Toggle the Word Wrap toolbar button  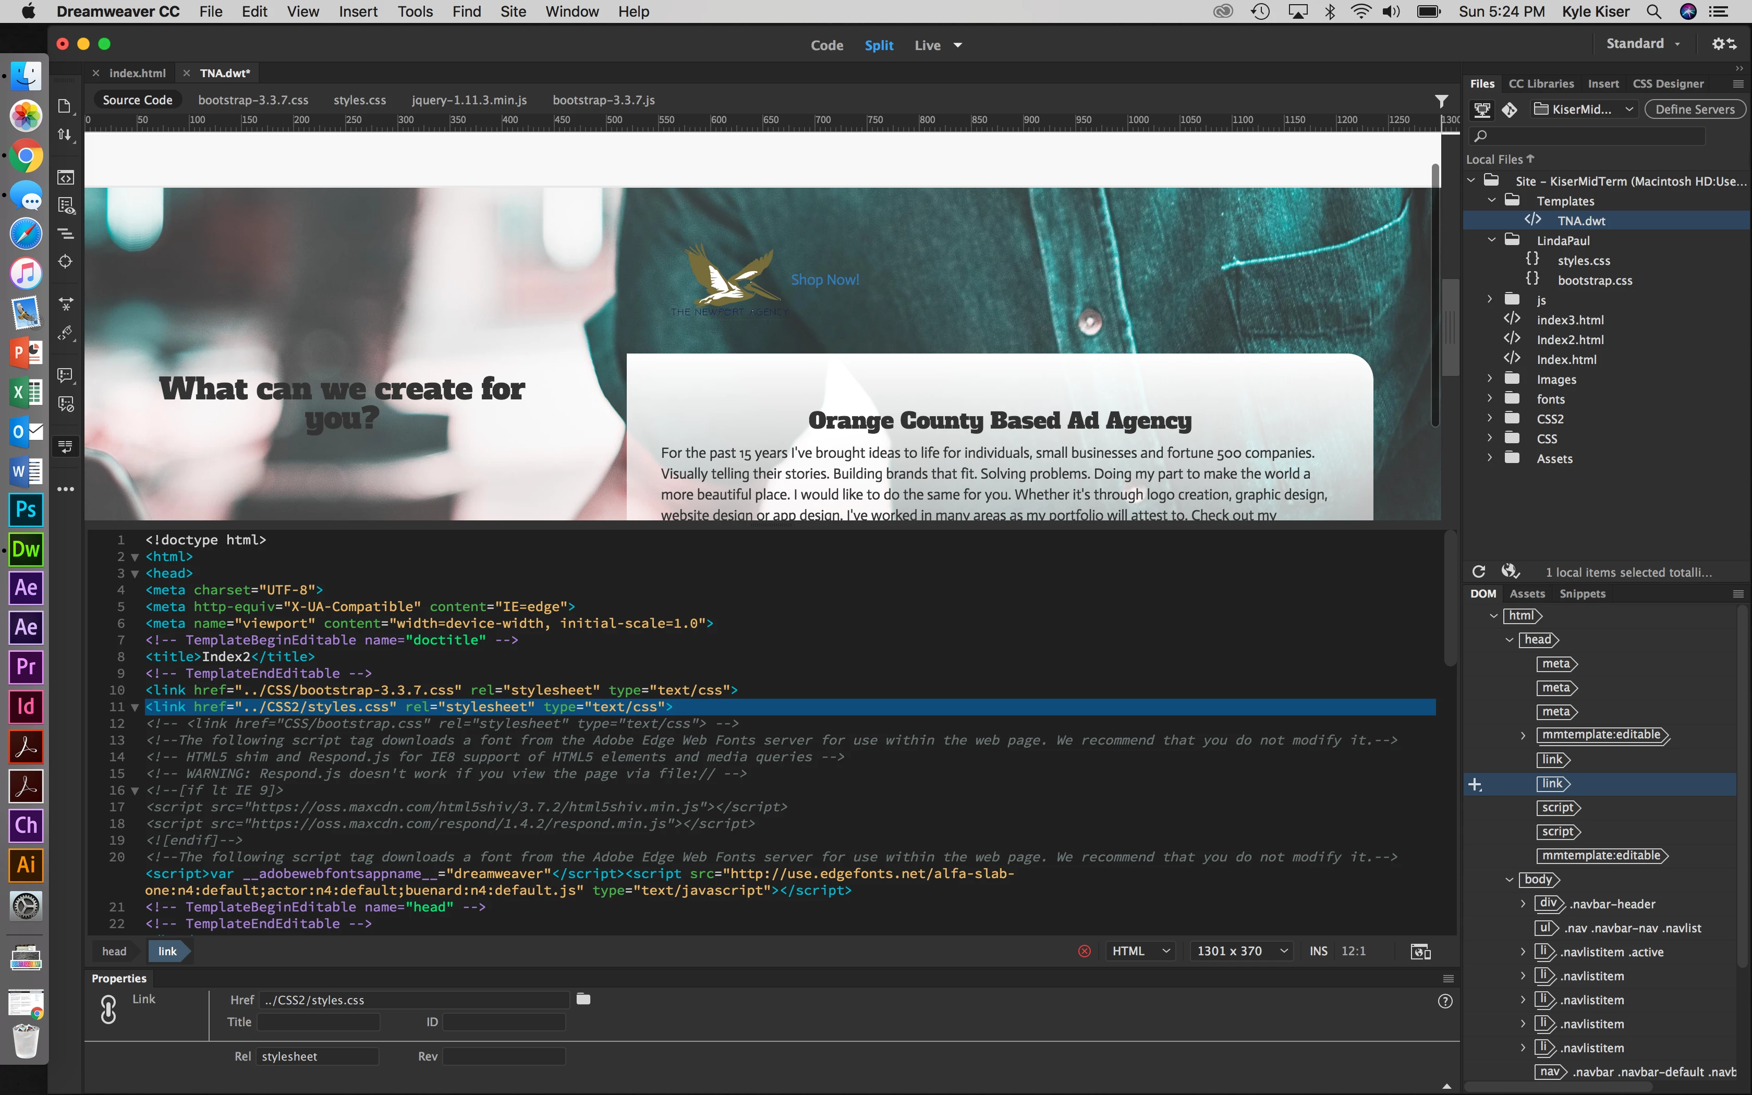[x=65, y=446]
